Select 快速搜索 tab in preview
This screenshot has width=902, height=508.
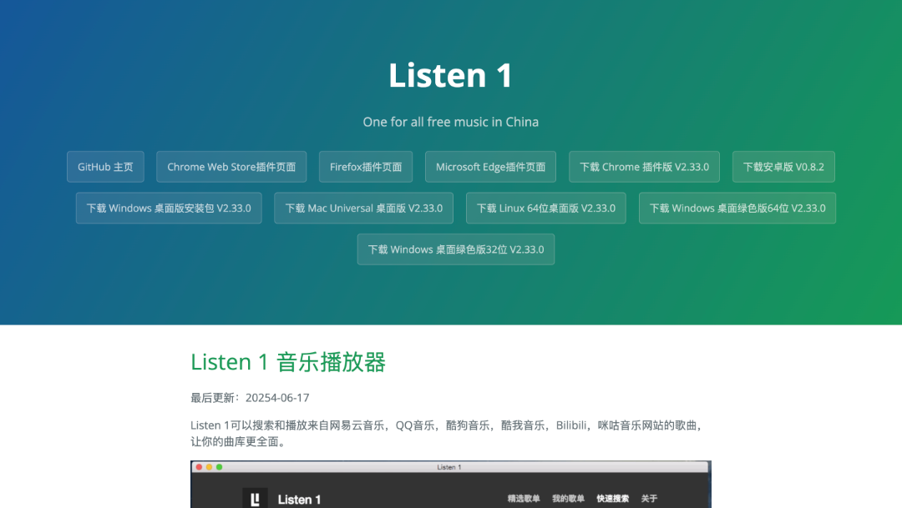[x=613, y=498]
